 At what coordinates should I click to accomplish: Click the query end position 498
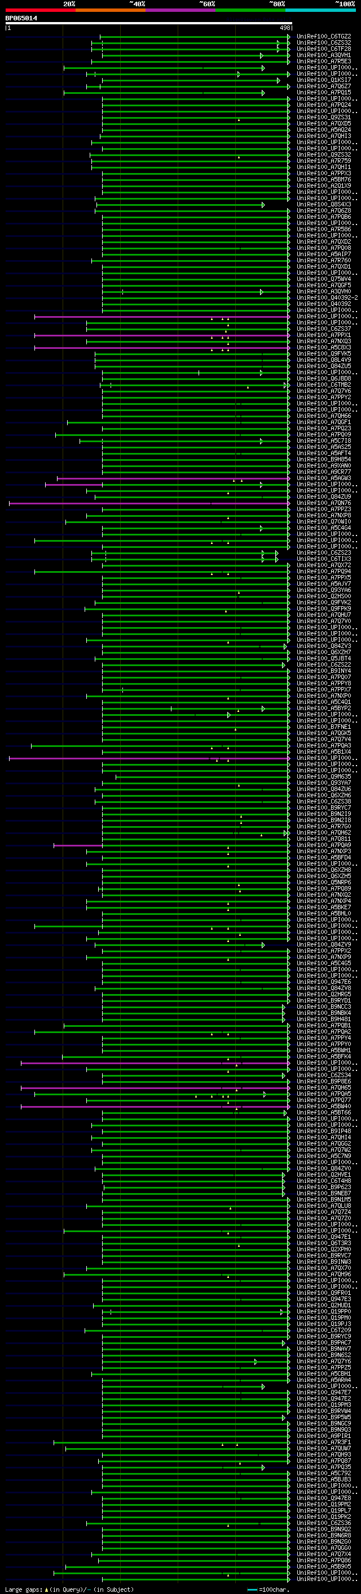point(284,28)
